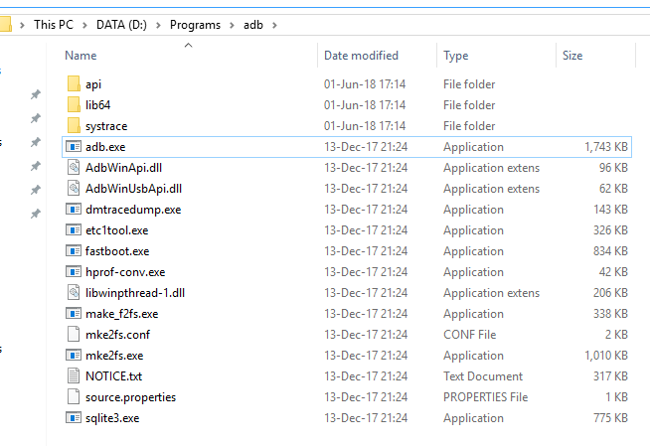Click the Text Document type cell
The height and width of the screenshot is (446, 650).
(x=483, y=376)
